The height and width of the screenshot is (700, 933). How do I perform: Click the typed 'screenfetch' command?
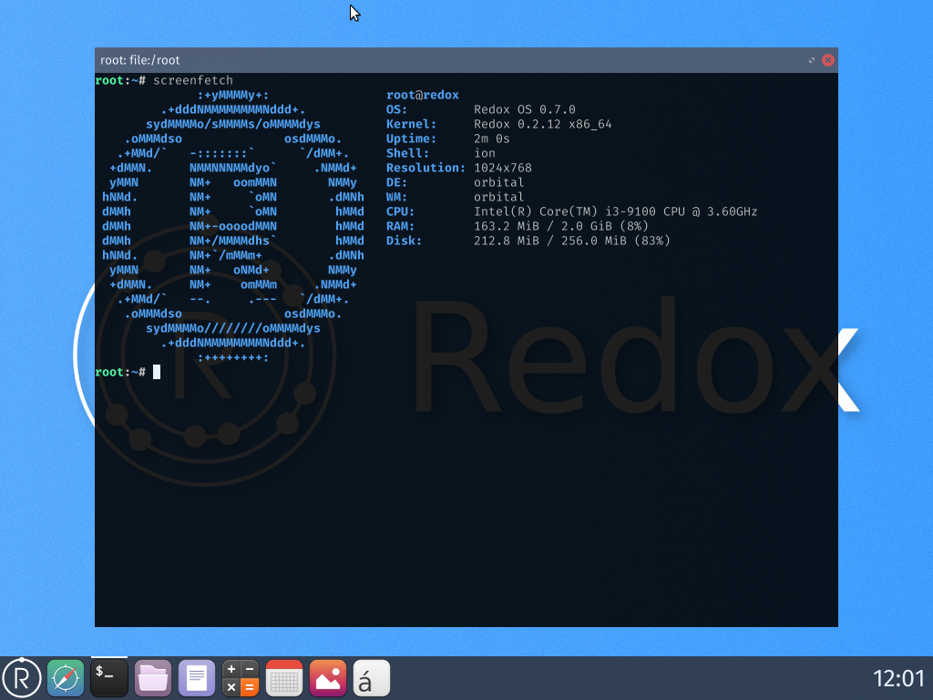tap(193, 80)
